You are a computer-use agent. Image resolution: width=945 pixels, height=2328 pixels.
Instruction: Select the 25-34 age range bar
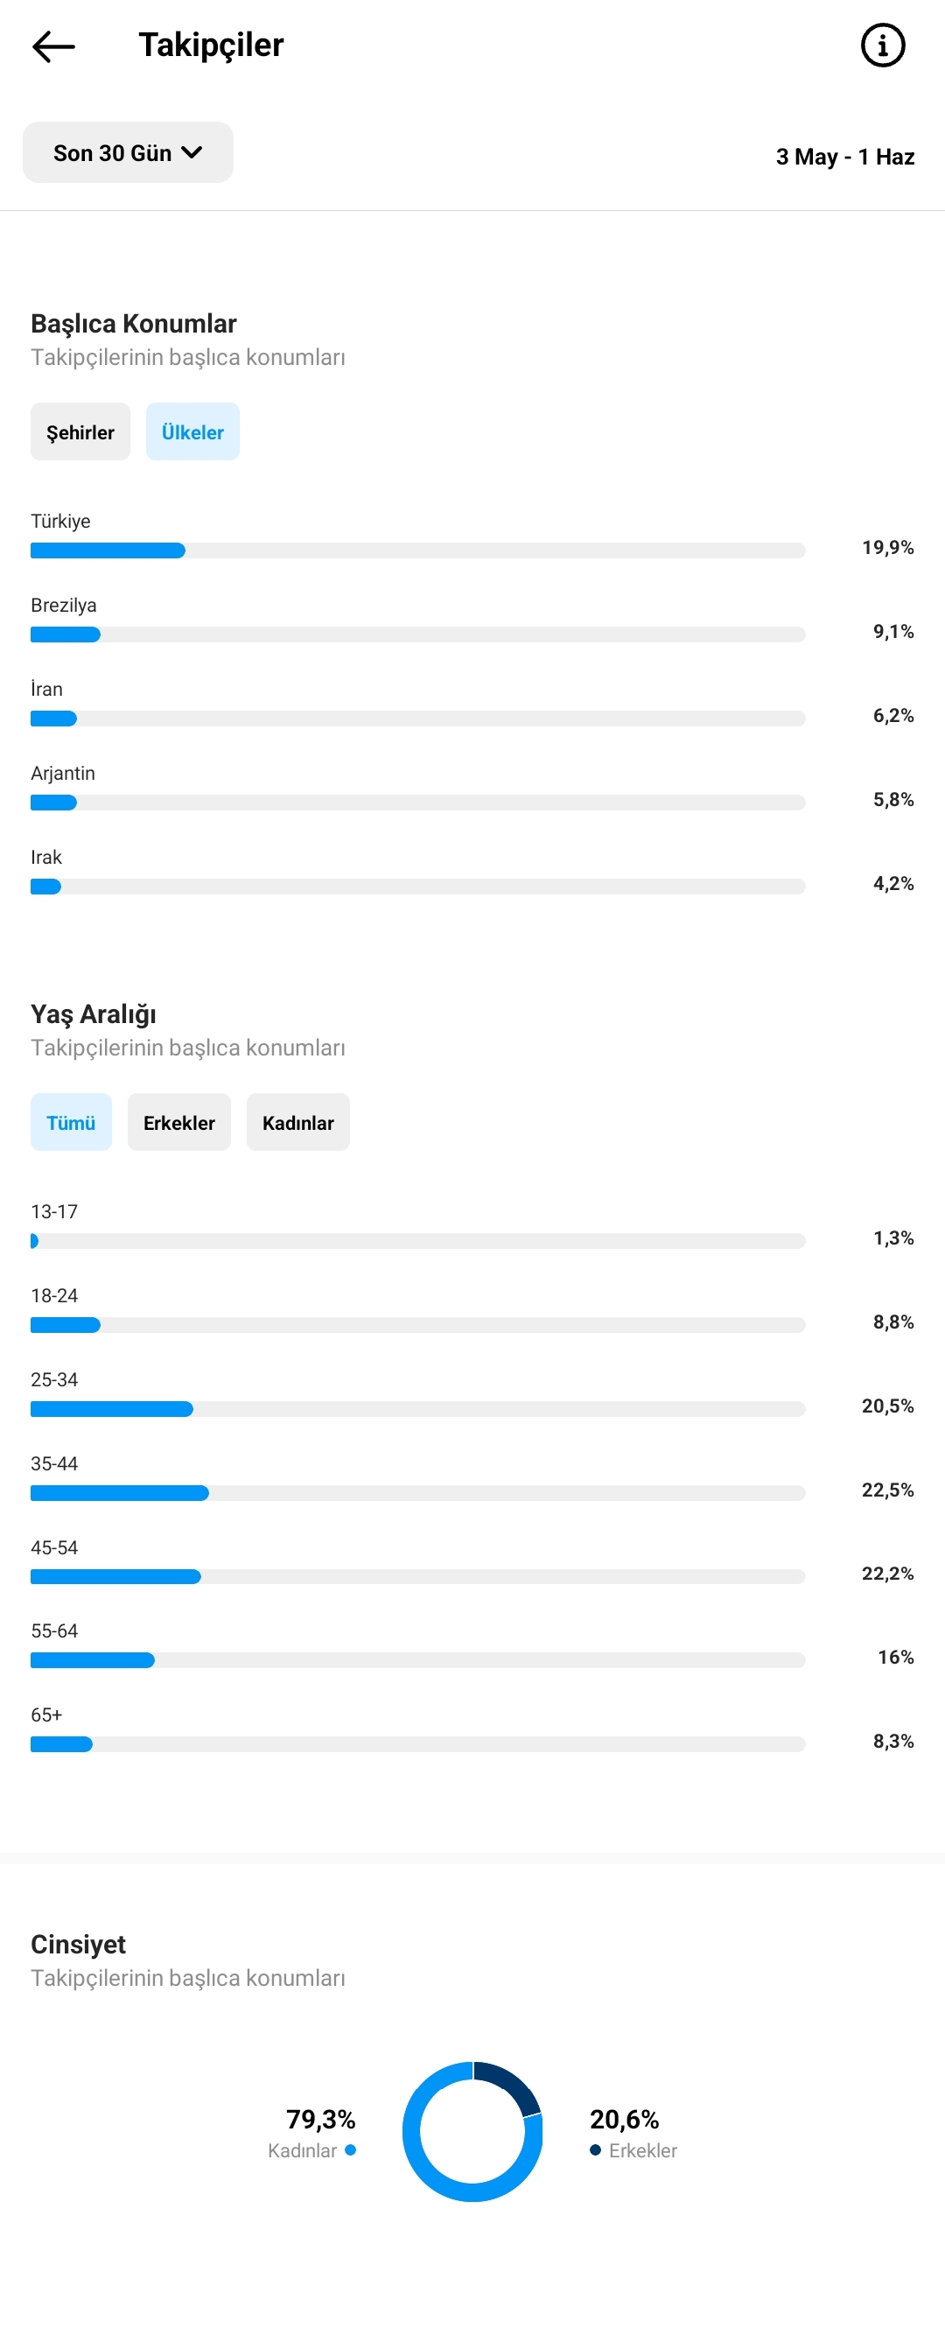[417, 1409]
